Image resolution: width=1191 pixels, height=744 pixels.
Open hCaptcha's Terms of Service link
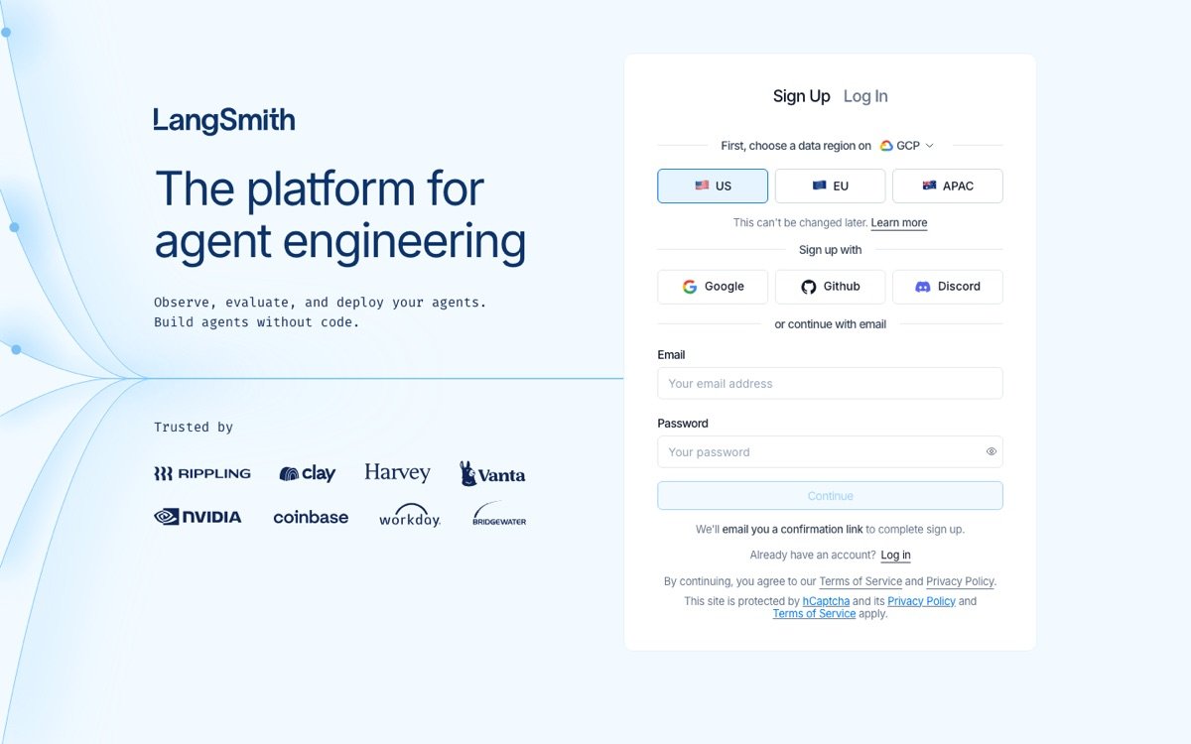click(x=814, y=614)
